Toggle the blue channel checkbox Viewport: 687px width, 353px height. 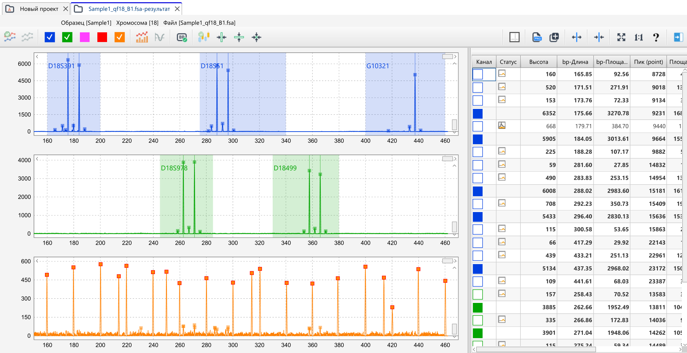point(50,37)
